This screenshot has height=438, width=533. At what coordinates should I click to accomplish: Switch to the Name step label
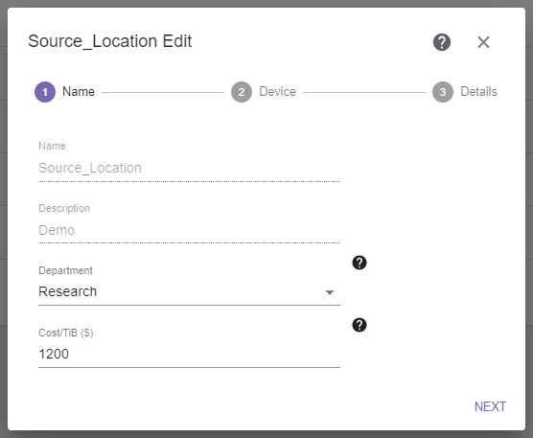point(79,92)
